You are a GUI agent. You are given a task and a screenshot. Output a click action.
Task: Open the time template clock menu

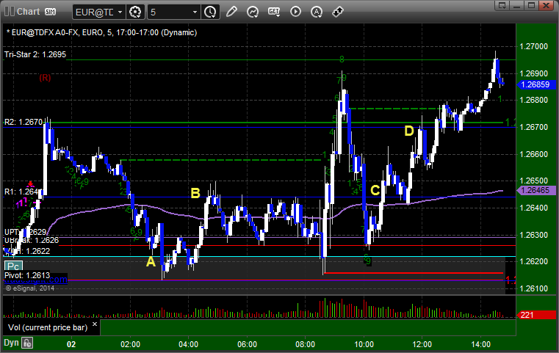tap(210, 12)
